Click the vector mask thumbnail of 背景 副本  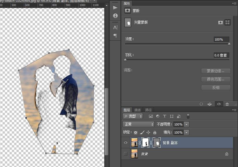point(157,143)
